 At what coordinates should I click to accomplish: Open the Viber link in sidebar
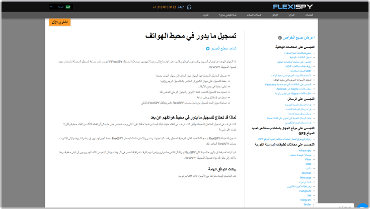click(x=308, y=160)
